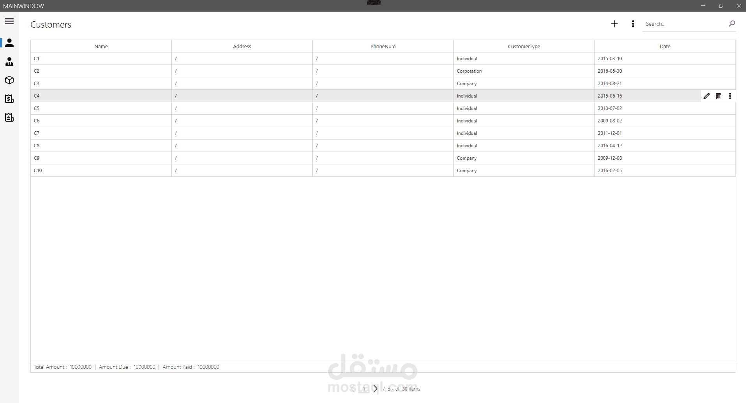The image size is (746, 403).
Task: Click the Amount Due value in footer
Action: [x=145, y=367]
